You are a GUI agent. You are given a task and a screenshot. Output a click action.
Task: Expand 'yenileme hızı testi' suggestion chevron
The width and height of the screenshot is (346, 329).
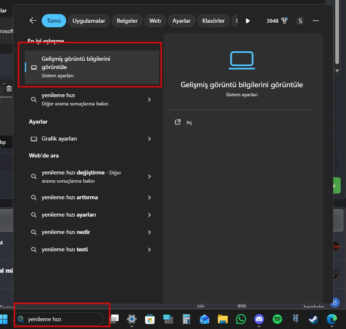(x=149, y=250)
